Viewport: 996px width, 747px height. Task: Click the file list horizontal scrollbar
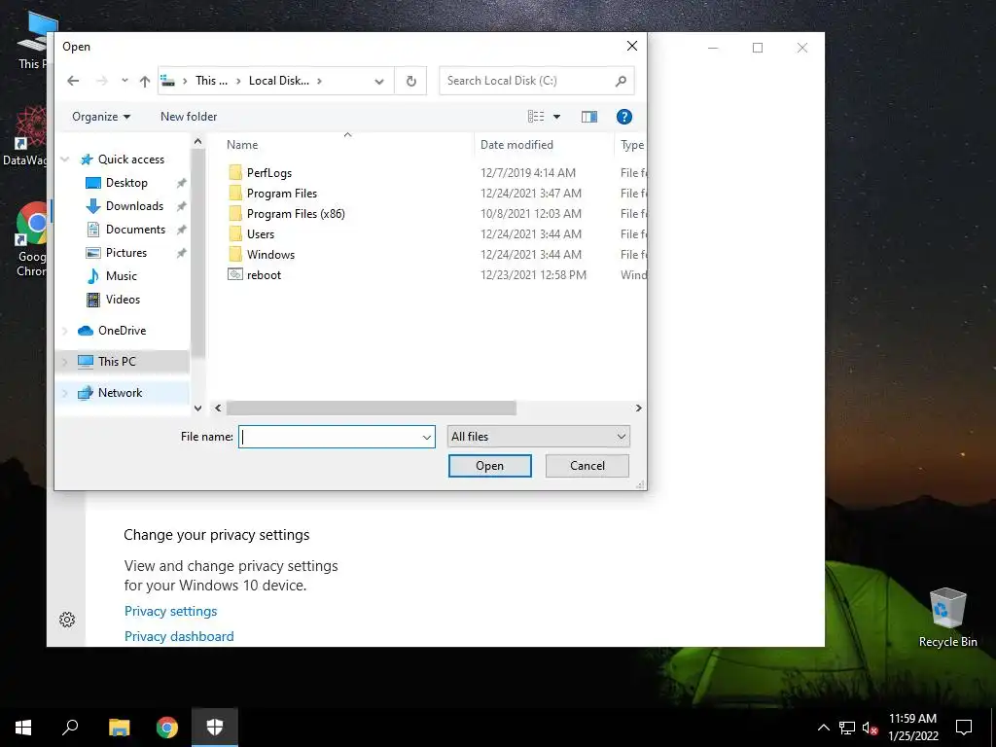(x=371, y=408)
